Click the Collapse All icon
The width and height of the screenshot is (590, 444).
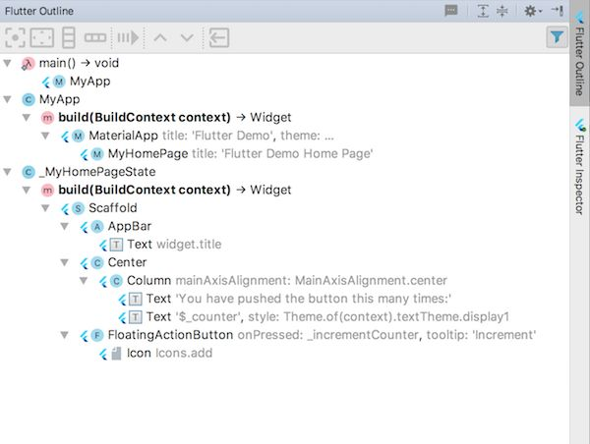coord(501,11)
